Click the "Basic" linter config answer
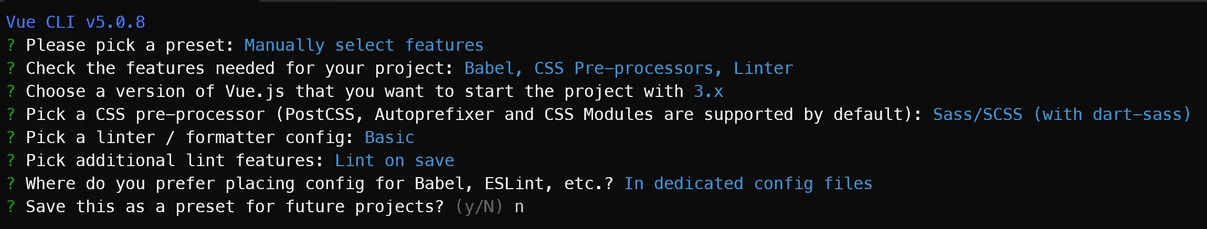 tap(389, 137)
